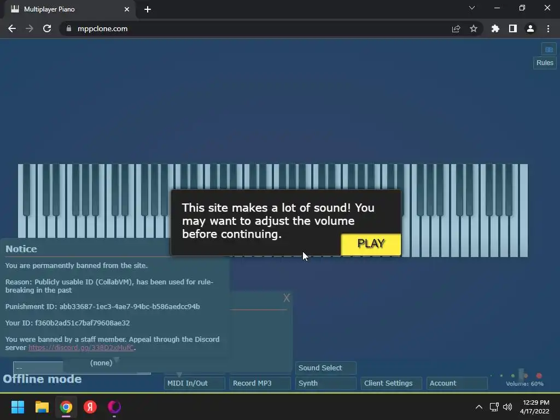Viewport: 560px width, 420px height.
Task: Open the Chrome profile icon
Action: [530, 28]
